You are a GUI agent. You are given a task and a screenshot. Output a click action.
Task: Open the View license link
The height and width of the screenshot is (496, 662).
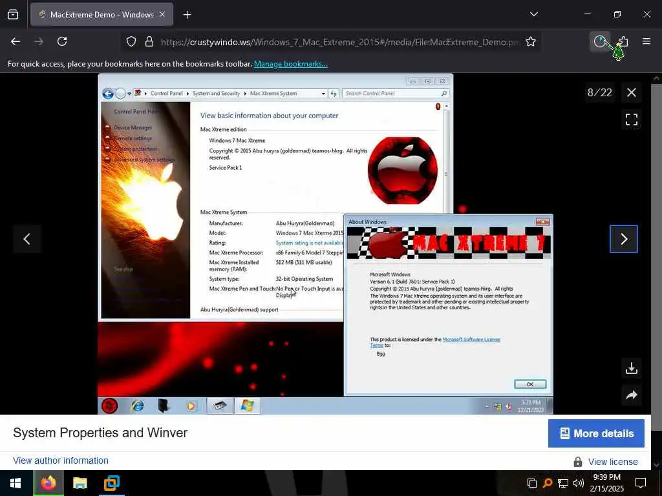[x=613, y=462]
